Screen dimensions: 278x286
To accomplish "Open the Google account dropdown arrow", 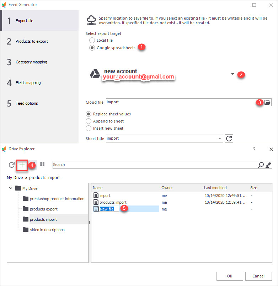I will pyautogui.click(x=232, y=74).
